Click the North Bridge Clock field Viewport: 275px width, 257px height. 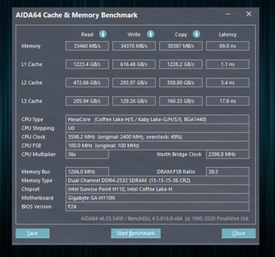228,154
